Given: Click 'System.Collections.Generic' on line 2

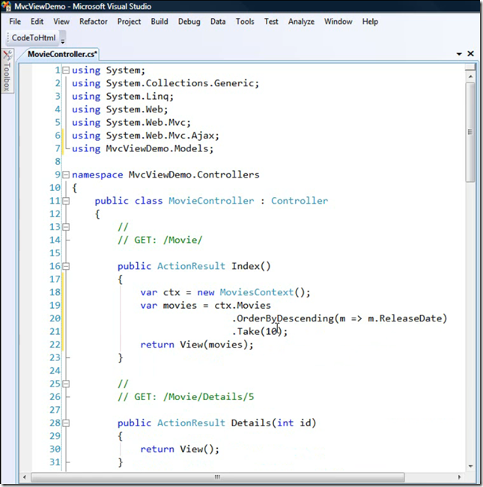Looking at the screenshot, I should pos(180,83).
